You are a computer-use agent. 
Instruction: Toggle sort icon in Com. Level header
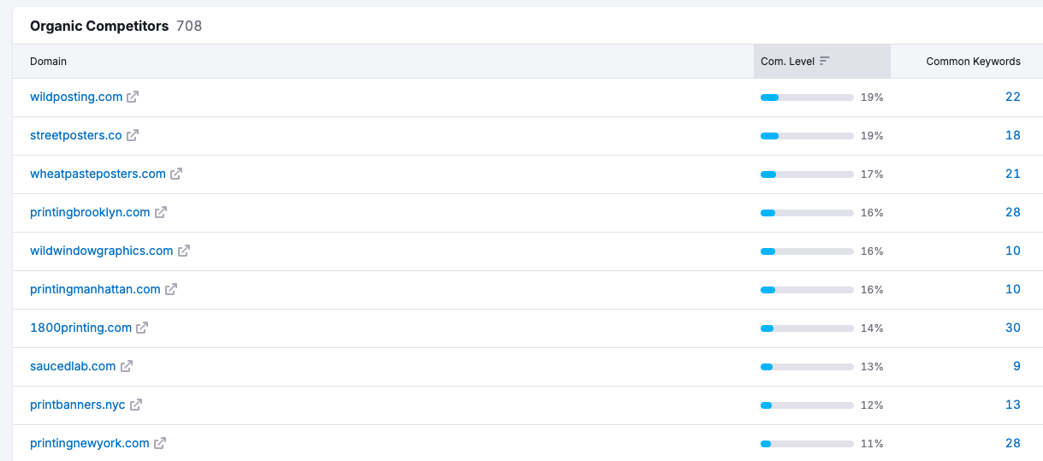[825, 62]
